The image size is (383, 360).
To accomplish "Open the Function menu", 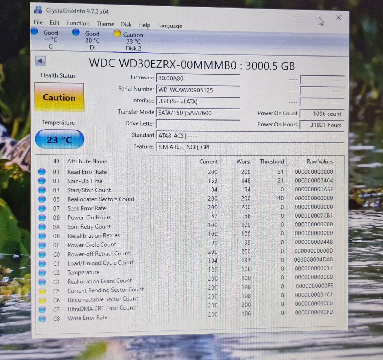I will click(78, 23).
